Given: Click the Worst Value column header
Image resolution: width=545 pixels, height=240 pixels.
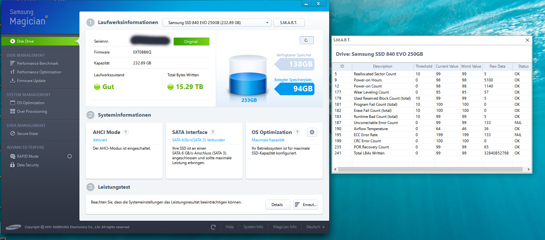Looking at the screenshot, I should (471, 66).
